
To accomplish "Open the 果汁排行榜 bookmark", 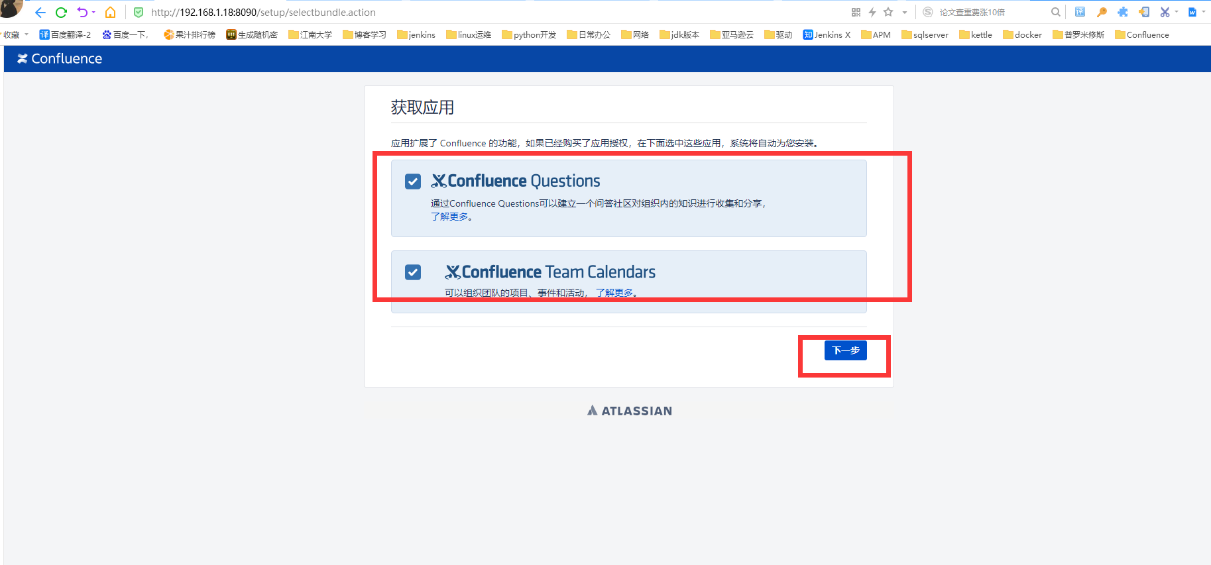I will (190, 35).
